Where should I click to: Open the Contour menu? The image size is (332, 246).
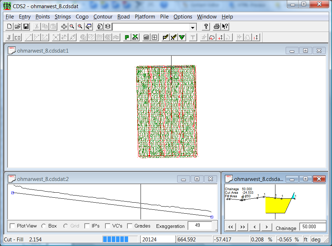[103, 17]
